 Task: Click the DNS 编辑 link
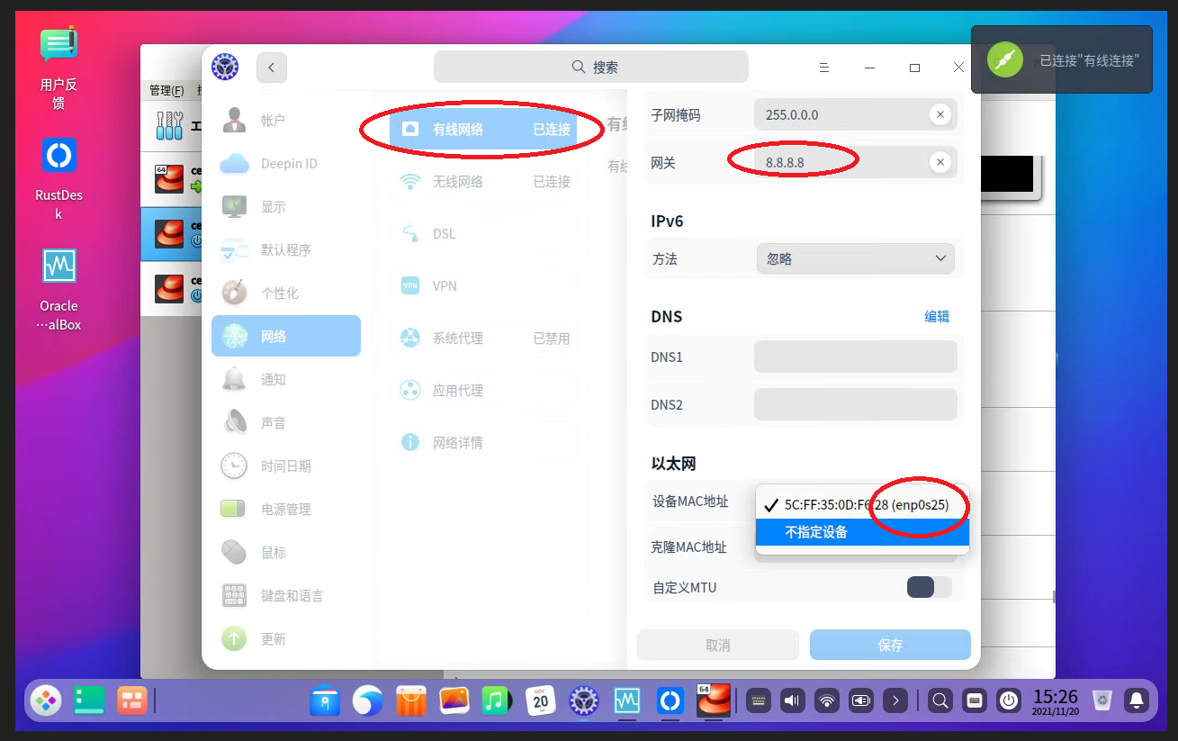click(937, 316)
